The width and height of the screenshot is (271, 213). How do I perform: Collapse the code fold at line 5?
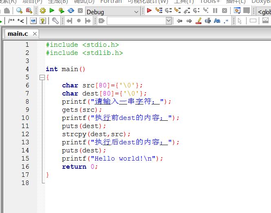click(42, 77)
